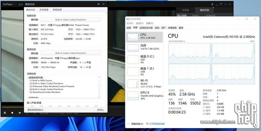Select filter entry (4) Built-in Audio Codec/Transform
261x131 pixels.
[46, 89]
